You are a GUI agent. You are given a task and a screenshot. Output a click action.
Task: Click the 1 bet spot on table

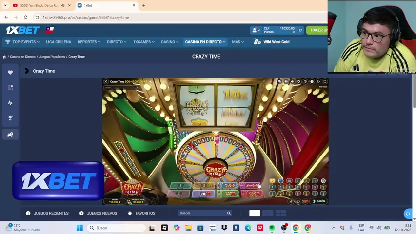(x=180, y=186)
